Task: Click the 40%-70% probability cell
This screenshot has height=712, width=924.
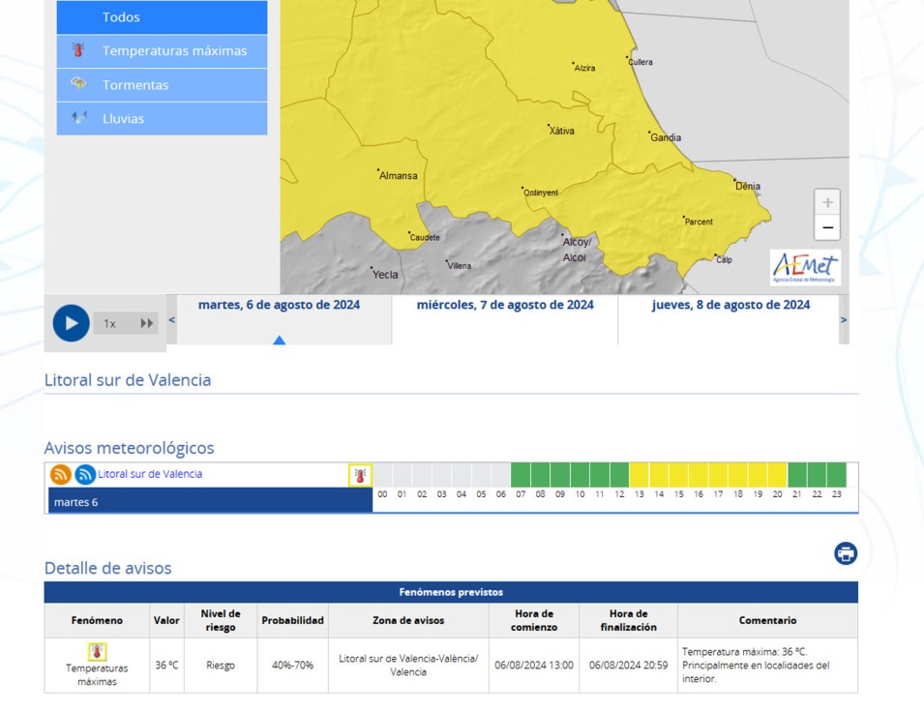Action: 292,665
